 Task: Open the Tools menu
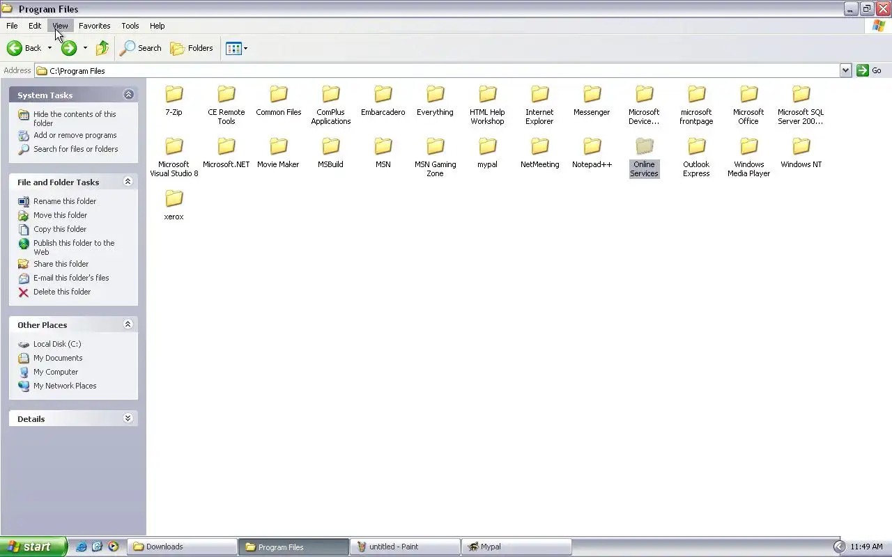pyautogui.click(x=130, y=26)
